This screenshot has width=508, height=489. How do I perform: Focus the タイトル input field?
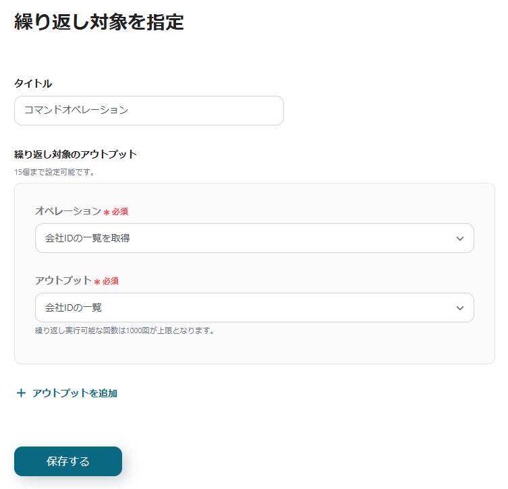202,111
